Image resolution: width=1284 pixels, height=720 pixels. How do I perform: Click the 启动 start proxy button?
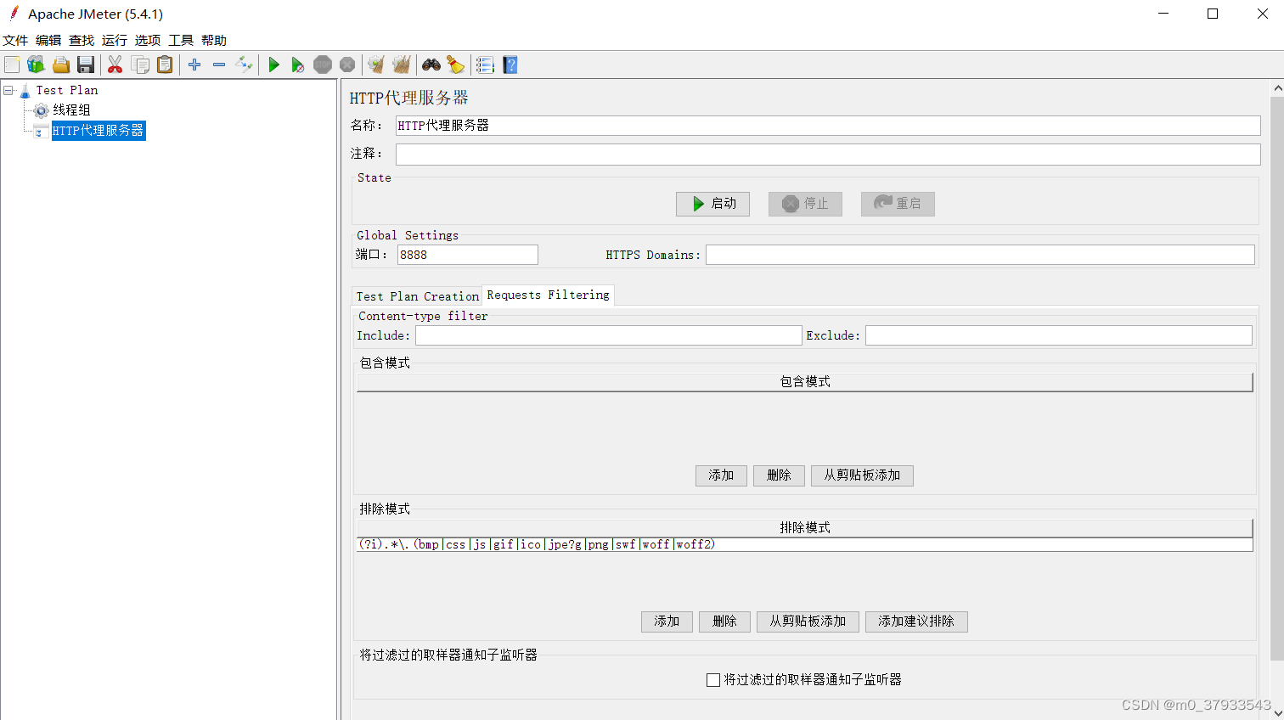pyautogui.click(x=712, y=204)
